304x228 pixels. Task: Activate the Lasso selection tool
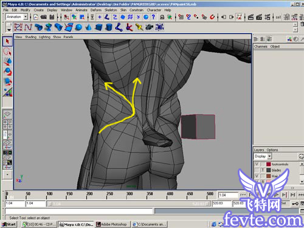tap(7, 52)
